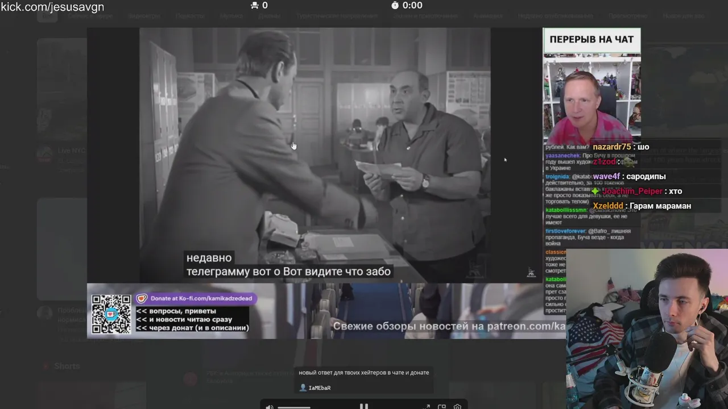The image size is (728, 409).
Task: Click the dark-haired streamer webcam overlay
Action: click(x=647, y=328)
